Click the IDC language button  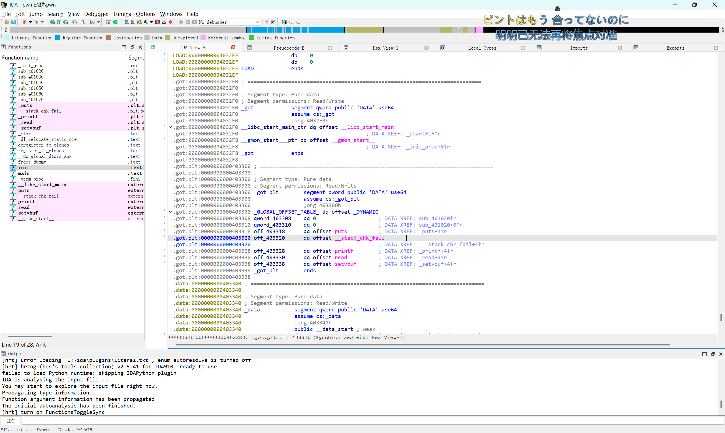click(x=10, y=421)
